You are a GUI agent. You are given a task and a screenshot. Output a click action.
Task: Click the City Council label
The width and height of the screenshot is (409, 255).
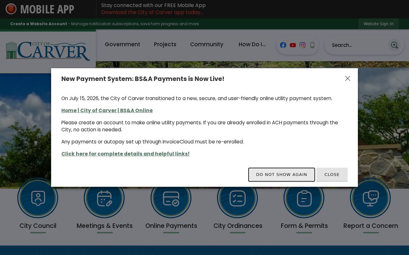(x=38, y=226)
